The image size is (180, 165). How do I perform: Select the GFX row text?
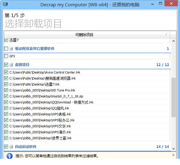coord(12,56)
